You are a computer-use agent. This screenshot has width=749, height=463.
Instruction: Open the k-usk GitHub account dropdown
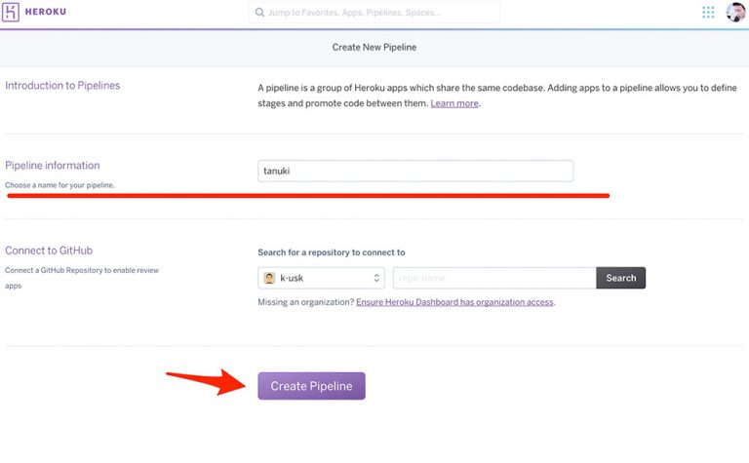click(x=322, y=278)
